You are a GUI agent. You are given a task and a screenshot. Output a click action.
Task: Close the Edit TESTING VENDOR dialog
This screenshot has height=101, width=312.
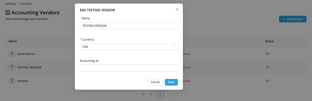point(177,9)
